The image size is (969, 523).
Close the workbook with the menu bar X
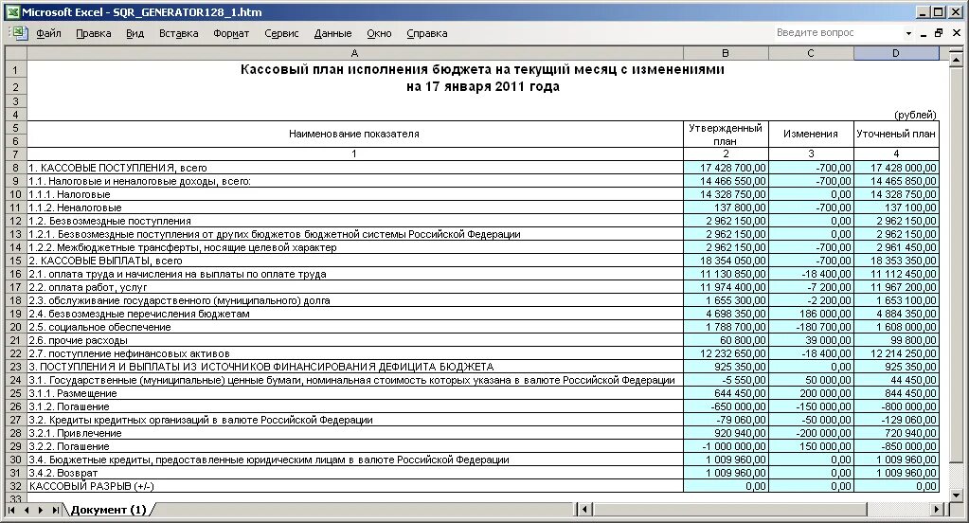(957, 33)
